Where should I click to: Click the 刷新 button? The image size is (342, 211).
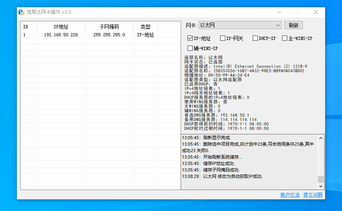294,25
